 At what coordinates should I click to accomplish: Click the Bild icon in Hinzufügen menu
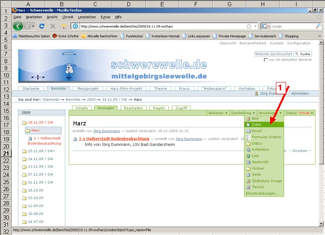click(248, 118)
